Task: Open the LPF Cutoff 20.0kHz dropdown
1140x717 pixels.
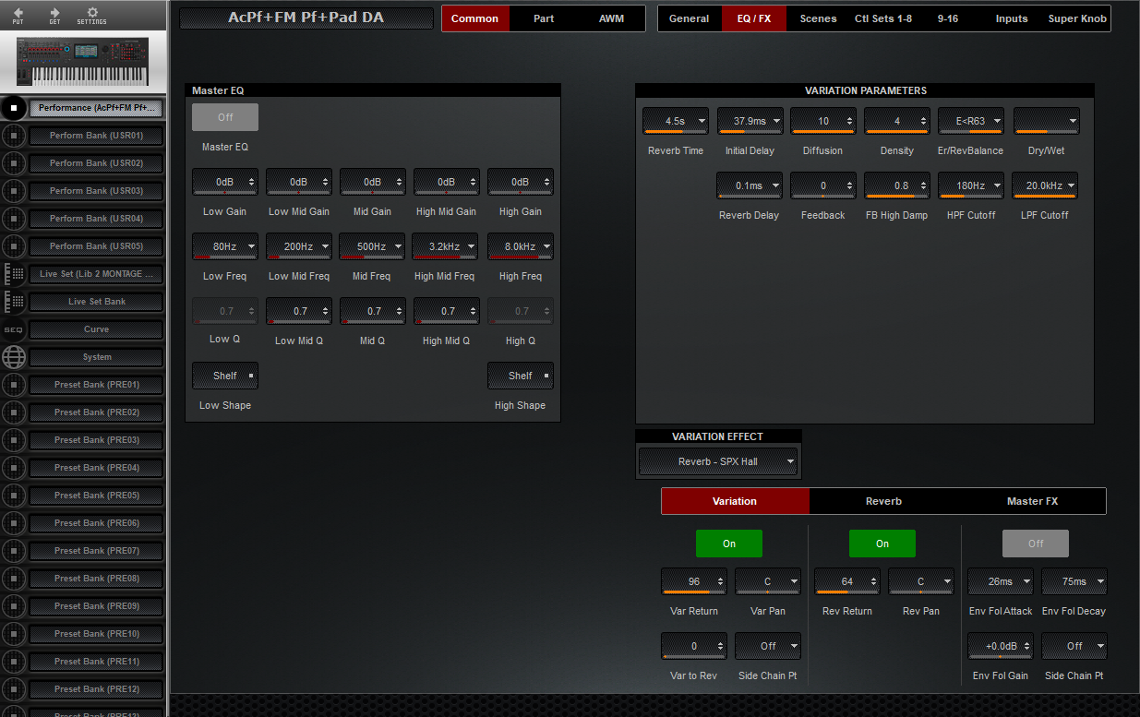Action: pos(1045,185)
